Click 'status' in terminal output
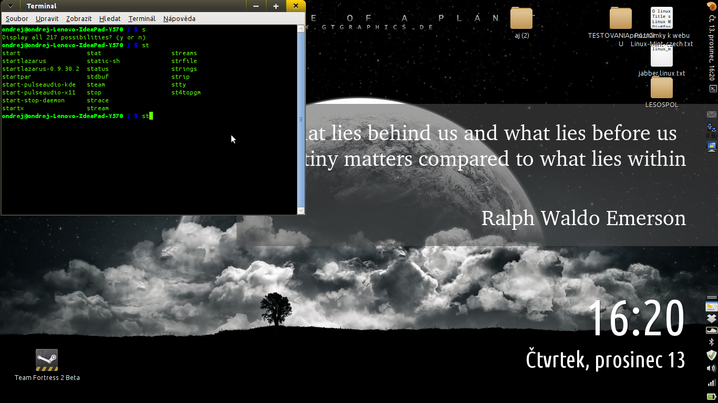The image size is (718, 403). [x=98, y=69]
